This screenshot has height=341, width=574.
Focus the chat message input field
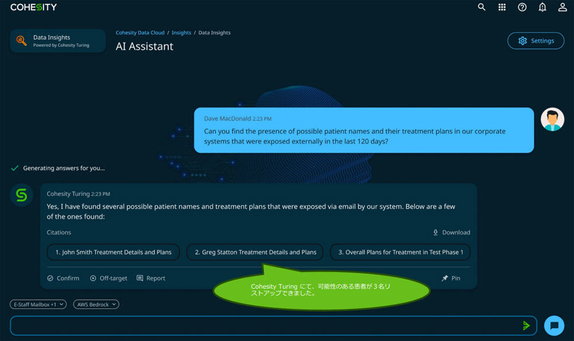[x=273, y=325]
